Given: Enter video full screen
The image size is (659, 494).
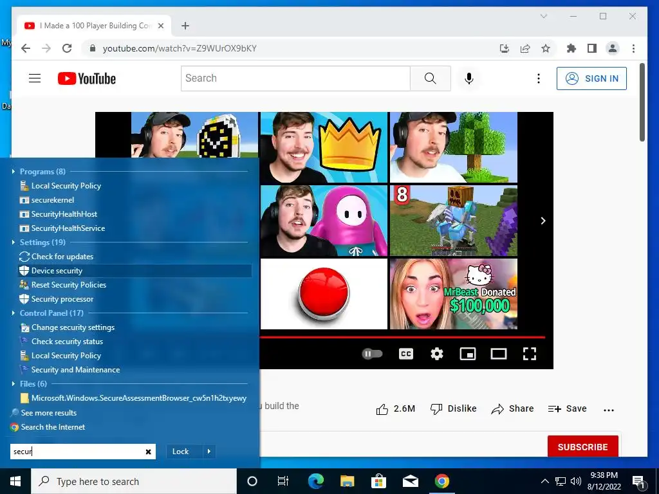Looking at the screenshot, I should click(x=530, y=354).
